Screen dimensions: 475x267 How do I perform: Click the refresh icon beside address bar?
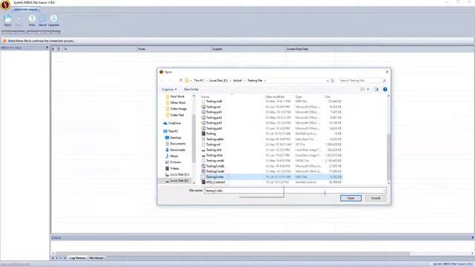coord(332,81)
